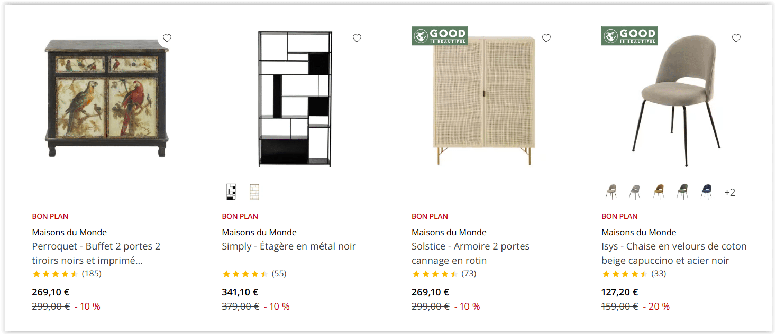
Task: View the 185 reviews of Perroquet buffet
Action: (x=92, y=274)
